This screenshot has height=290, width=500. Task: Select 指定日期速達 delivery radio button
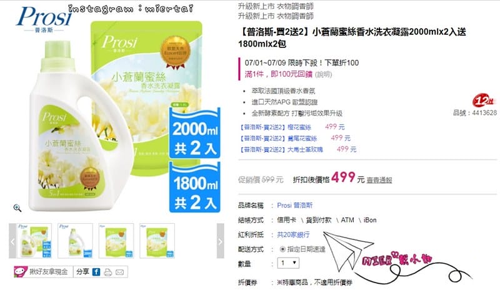pyautogui.click(x=282, y=249)
